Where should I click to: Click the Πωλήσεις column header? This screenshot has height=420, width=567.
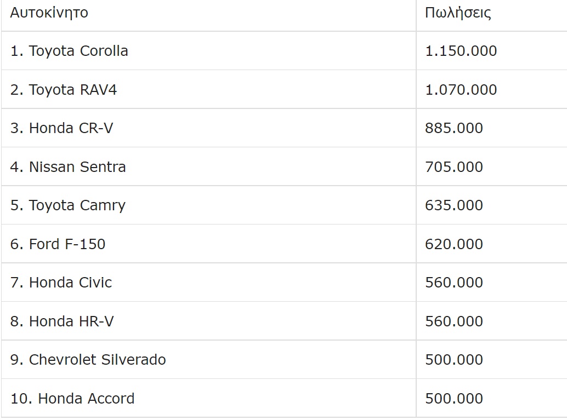coord(457,13)
